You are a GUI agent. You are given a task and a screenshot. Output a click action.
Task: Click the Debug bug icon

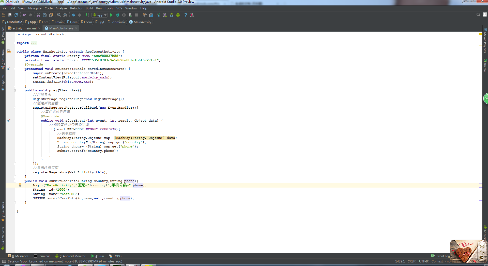click(x=118, y=15)
